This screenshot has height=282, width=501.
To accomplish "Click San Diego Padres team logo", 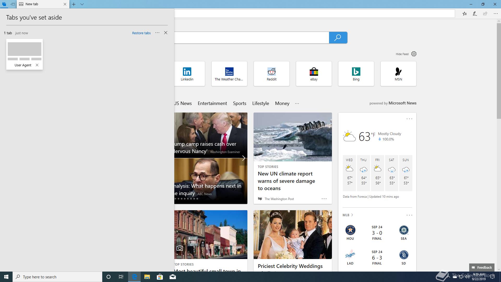I will click(404, 255).
